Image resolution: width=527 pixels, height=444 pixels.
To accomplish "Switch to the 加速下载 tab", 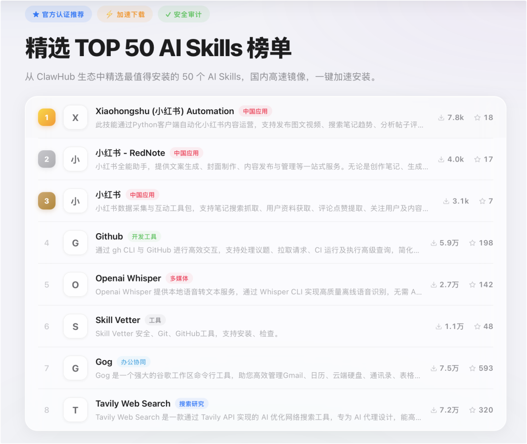I will click(124, 14).
